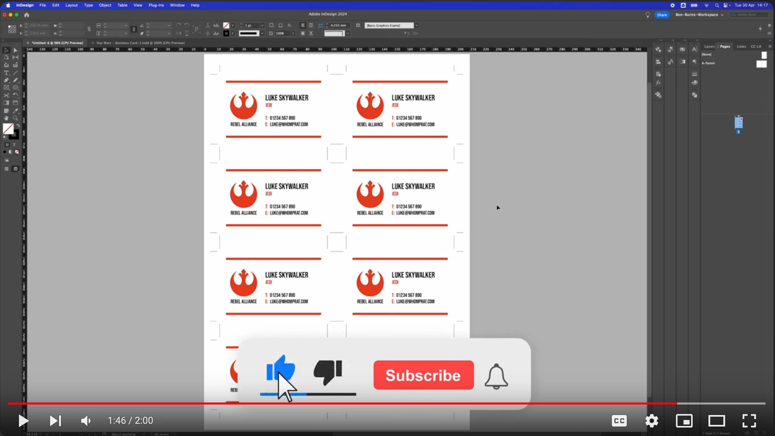Image resolution: width=775 pixels, height=436 pixels.
Task: Click the Gradient Swatch tool
Action: (x=6, y=103)
